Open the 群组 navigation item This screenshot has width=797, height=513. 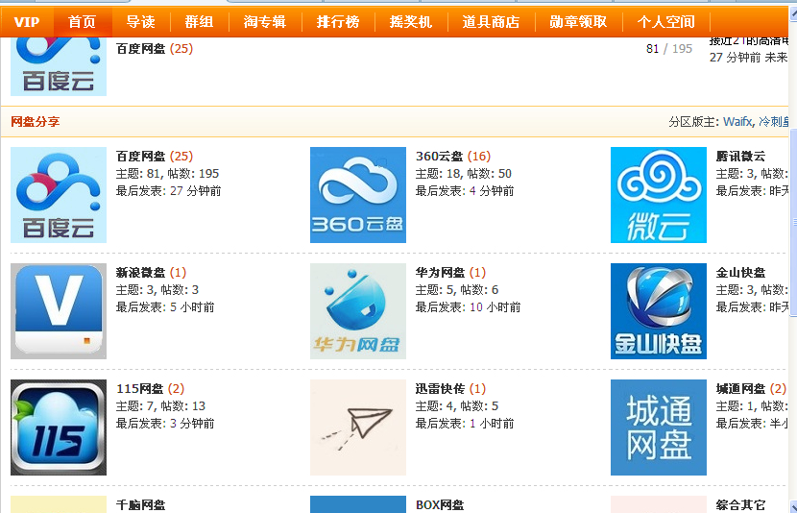coord(199,22)
